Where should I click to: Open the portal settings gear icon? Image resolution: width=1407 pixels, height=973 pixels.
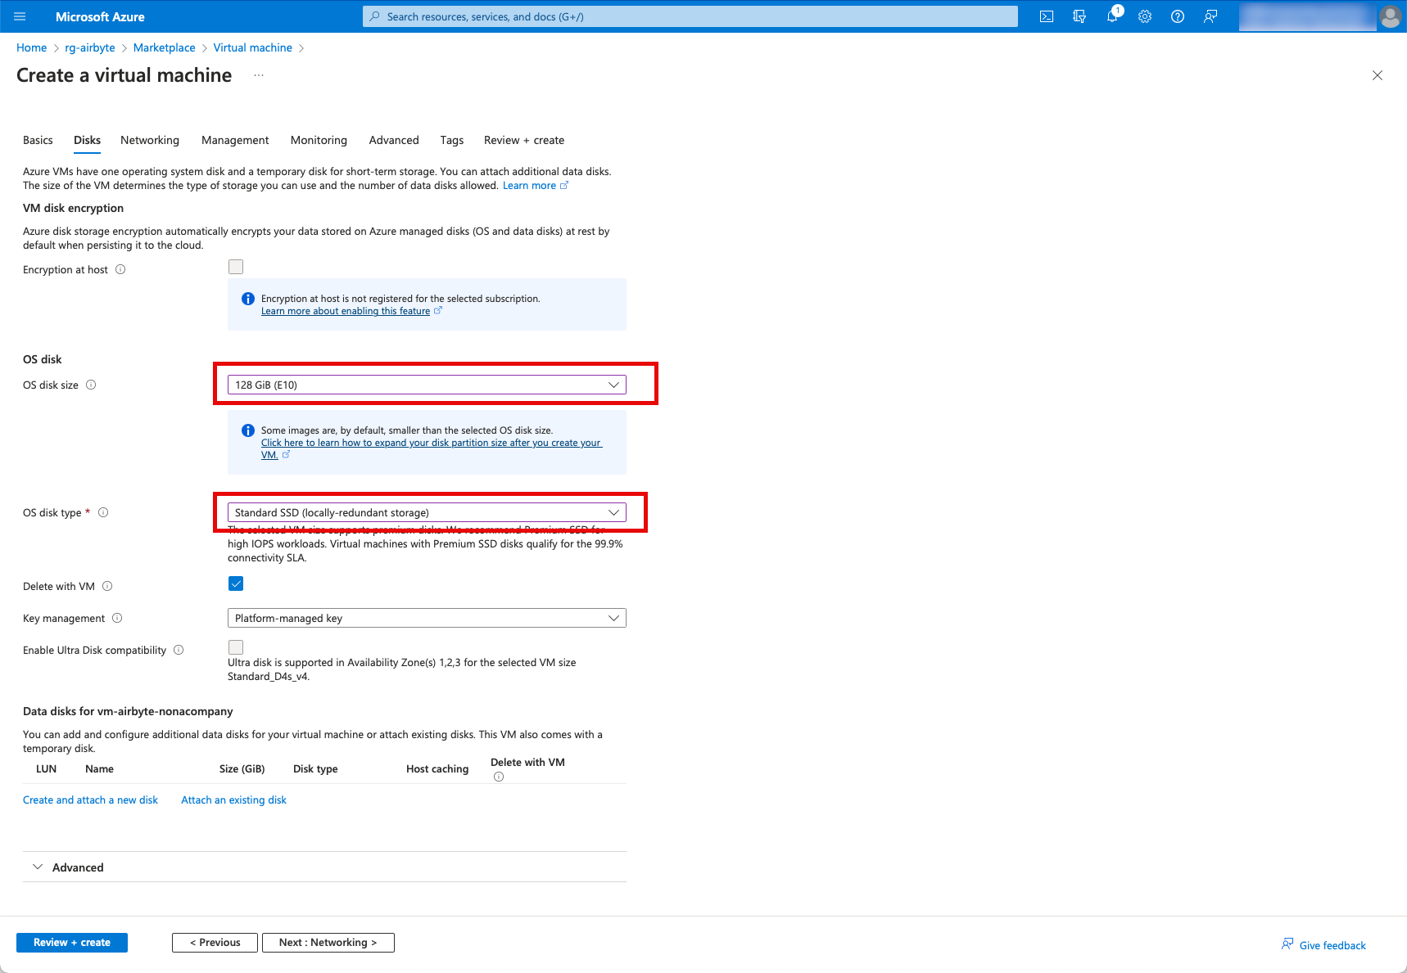(x=1144, y=16)
